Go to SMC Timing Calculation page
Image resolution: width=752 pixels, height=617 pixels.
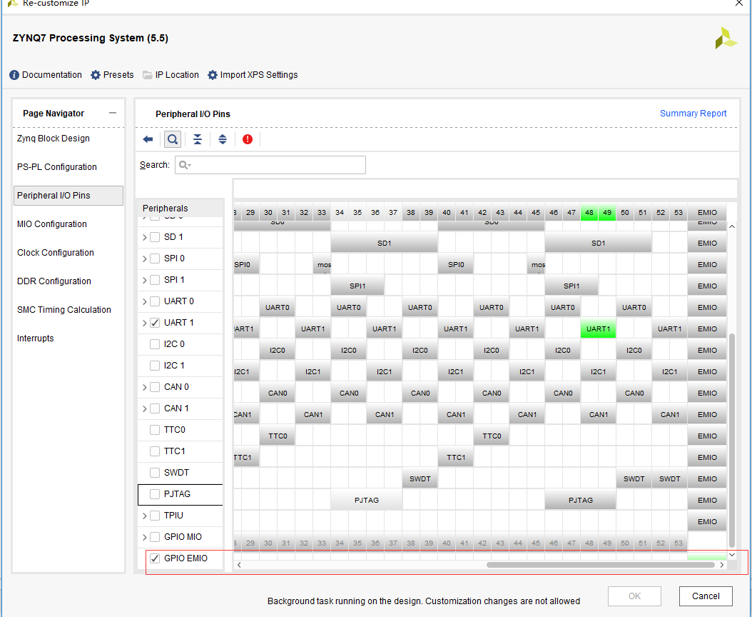pos(63,310)
